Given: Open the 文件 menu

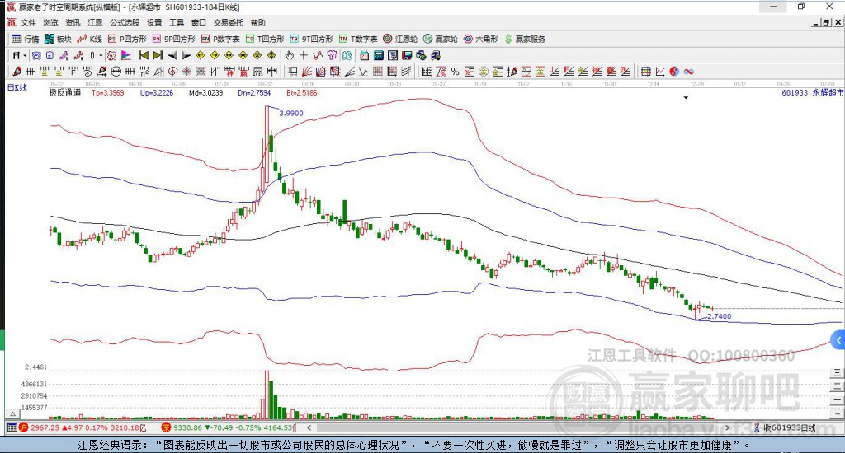Looking at the screenshot, I should (x=28, y=22).
